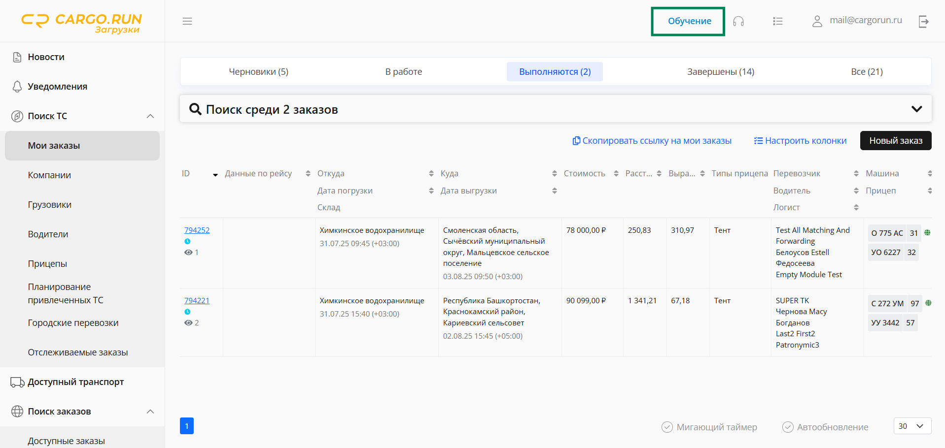Open order link 794252
945x448 pixels.
tap(197, 230)
